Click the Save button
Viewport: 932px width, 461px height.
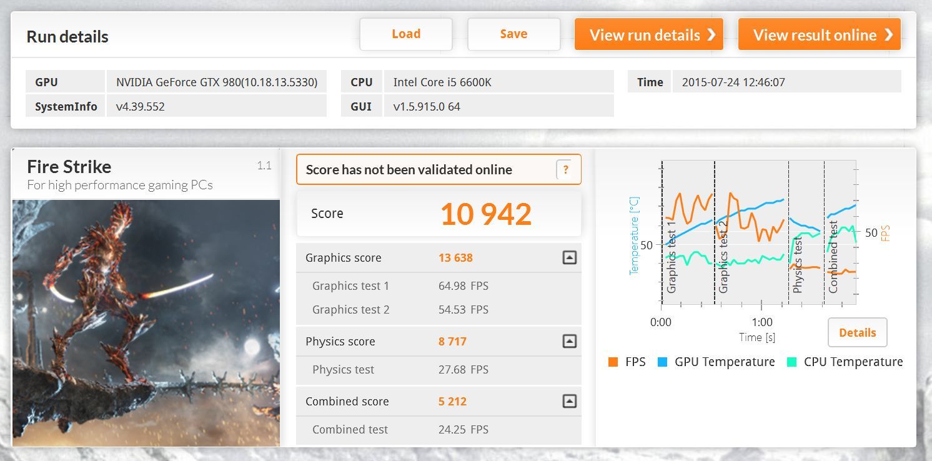pos(513,34)
